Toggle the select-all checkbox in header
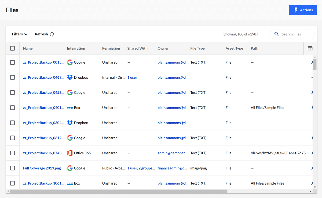The height and width of the screenshot is (198, 322). [x=13, y=48]
